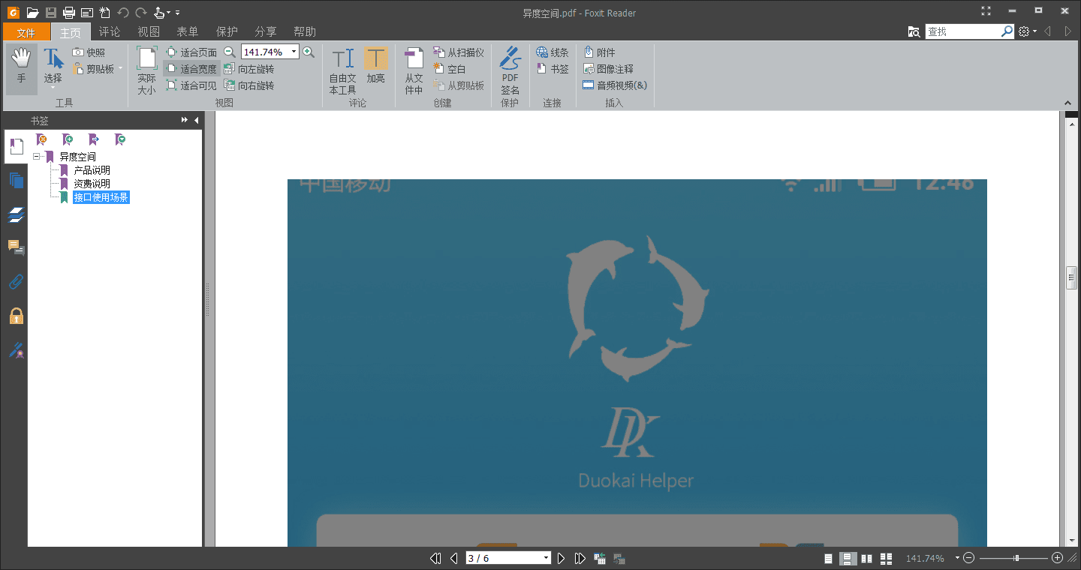Open the 141.74% zoom dropdown in ribbon
This screenshot has width=1081, height=570.
tap(294, 52)
